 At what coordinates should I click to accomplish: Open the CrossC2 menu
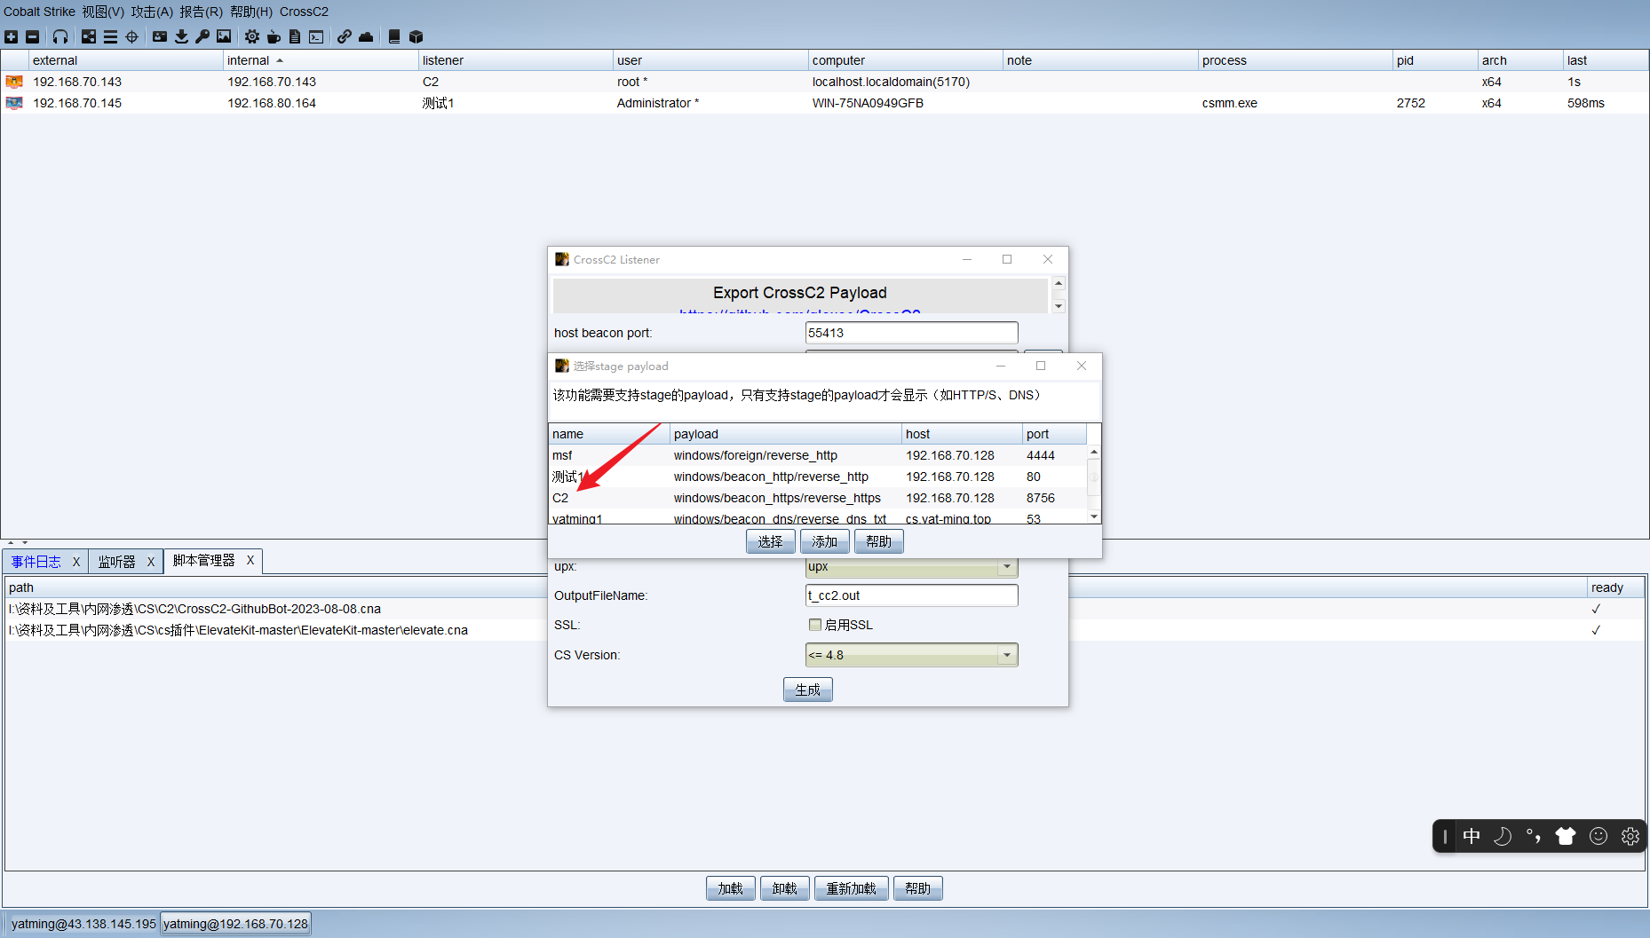pyautogui.click(x=304, y=12)
